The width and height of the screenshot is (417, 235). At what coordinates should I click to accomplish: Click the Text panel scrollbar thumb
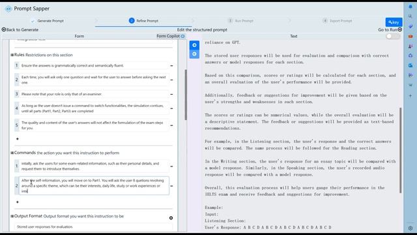tap(400, 151)
